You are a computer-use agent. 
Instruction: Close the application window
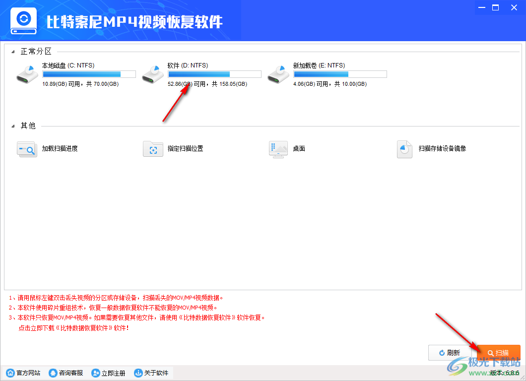coord(514,7)
